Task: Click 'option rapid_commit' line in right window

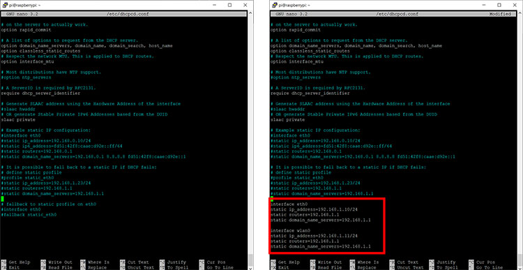Action: [296, 30]
